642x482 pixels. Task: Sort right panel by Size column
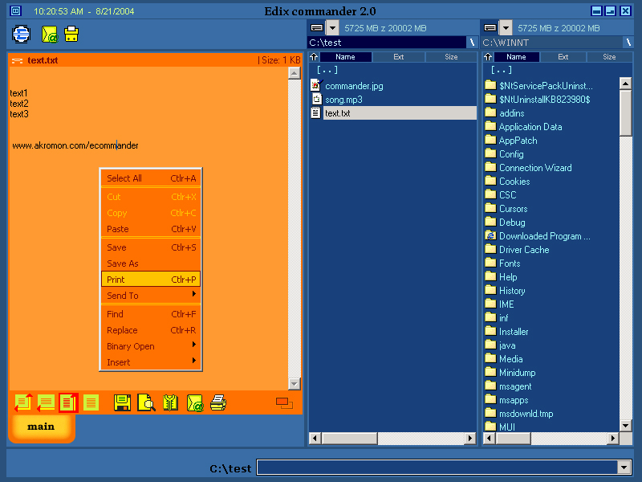point(609,57)
